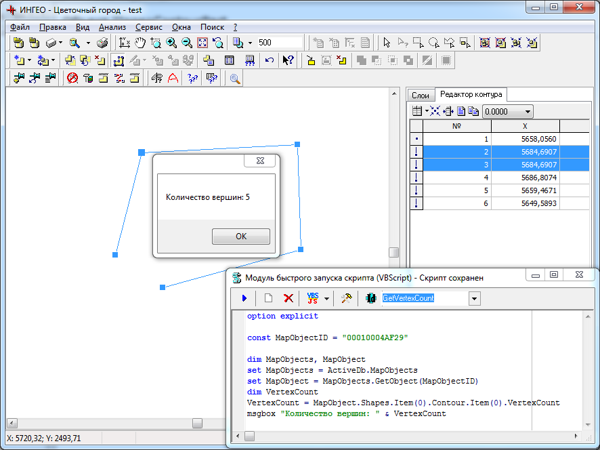Image resolution: width=600 pixels, height=450 pixels.
Task: Delete script using red X icon
Action: pyautogui.click(x=288, y=298)
